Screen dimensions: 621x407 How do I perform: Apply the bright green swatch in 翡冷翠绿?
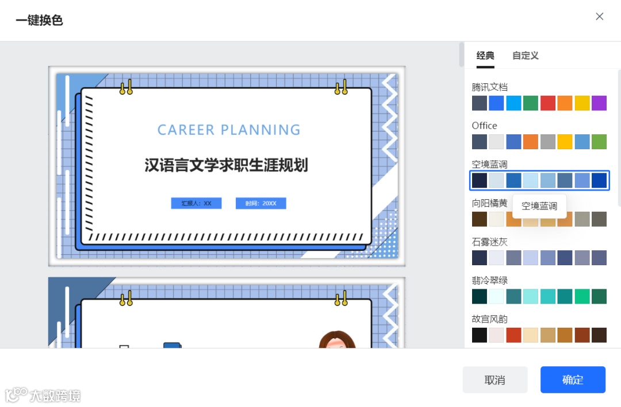582,297
